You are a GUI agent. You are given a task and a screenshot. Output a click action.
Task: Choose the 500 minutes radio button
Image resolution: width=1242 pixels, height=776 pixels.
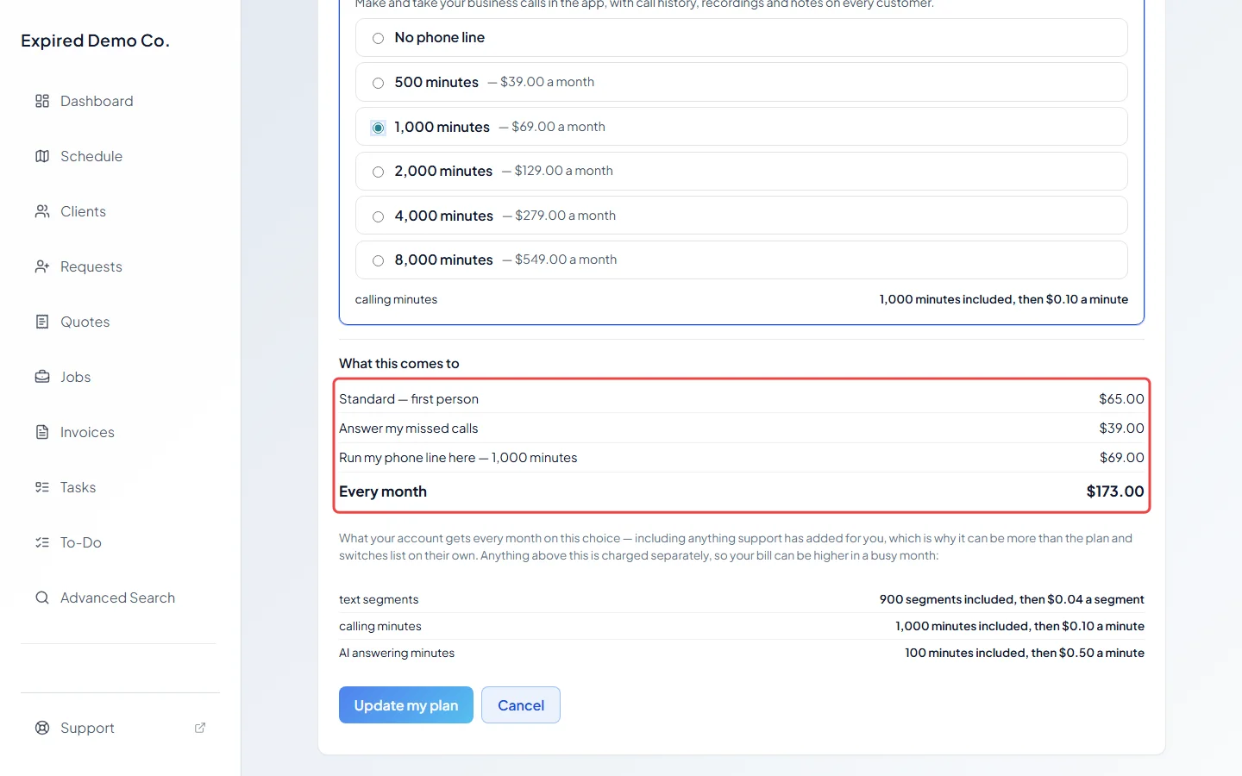click(378, 83)
